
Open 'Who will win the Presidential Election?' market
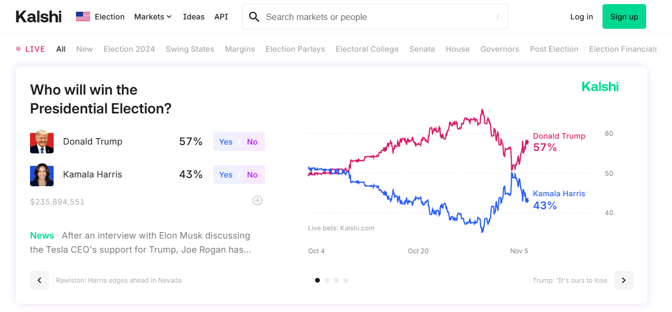pyautogui.click(x=101, y=99)
